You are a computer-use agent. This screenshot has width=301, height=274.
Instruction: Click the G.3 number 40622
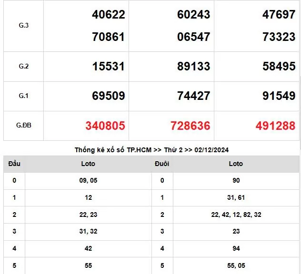(109, 15)
